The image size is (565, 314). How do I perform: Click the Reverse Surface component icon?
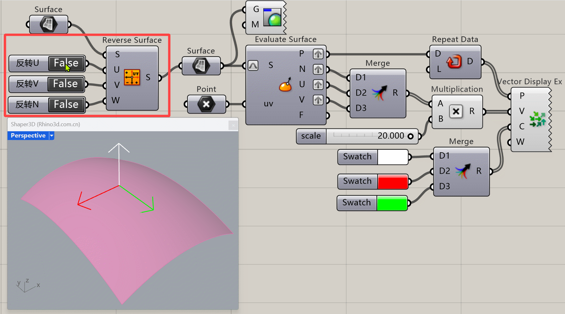(x=132, y=78)
